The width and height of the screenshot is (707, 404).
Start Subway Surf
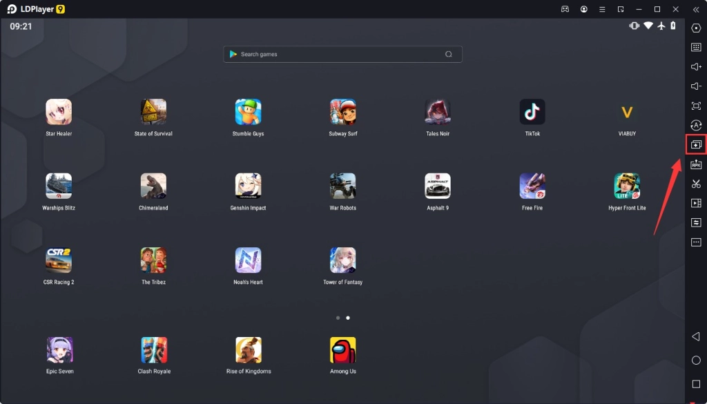[x=342, y=112]
